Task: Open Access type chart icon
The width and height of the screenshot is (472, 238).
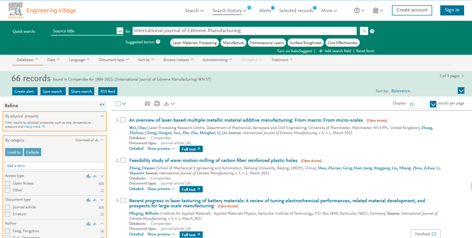Action: coord(88,176)
